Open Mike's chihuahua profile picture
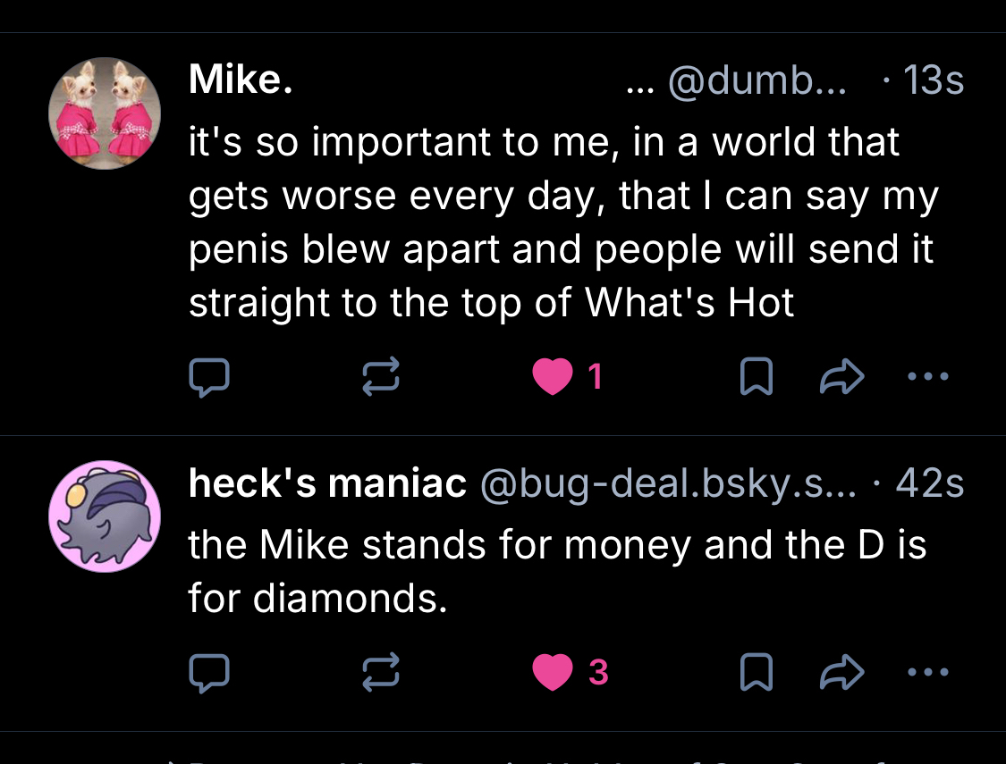Viewport: 1006px width, 764px height. (105, 113)
